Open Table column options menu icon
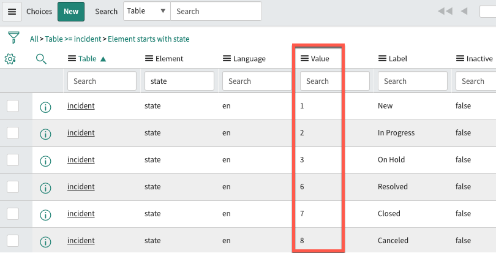The image size is (496, 253). point(72,59)
